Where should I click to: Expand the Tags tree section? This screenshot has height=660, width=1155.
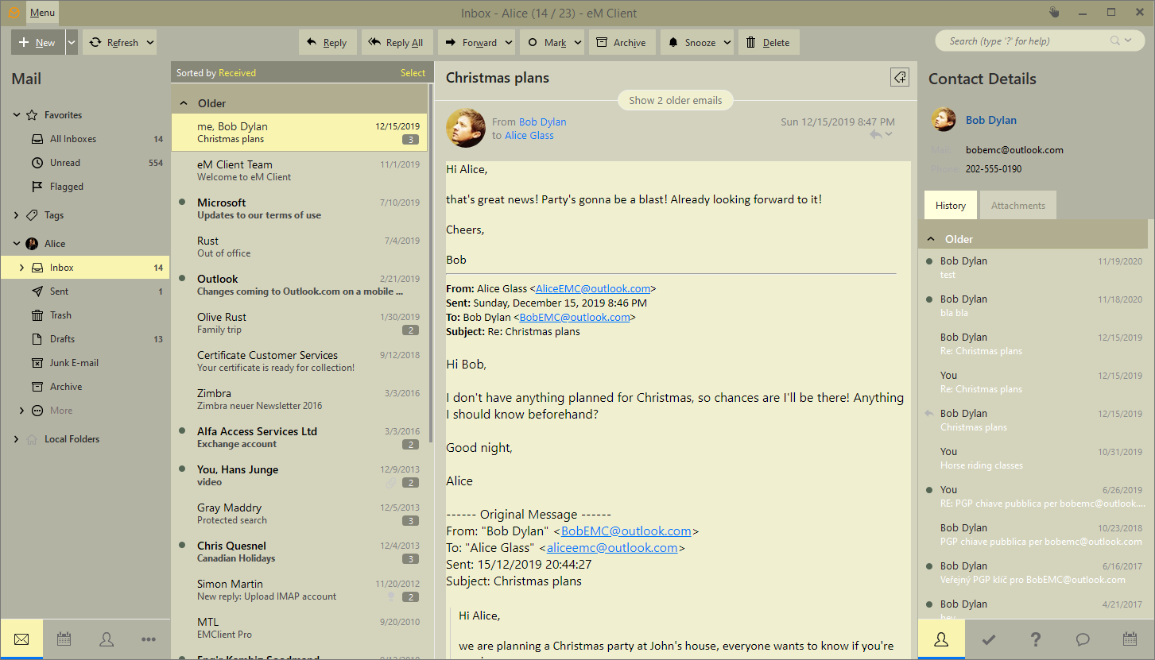[x=17, y=215]
